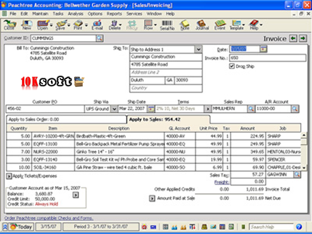Select the Apply to Sales tab
Screen dimensions: 312x234
point(168,119)
